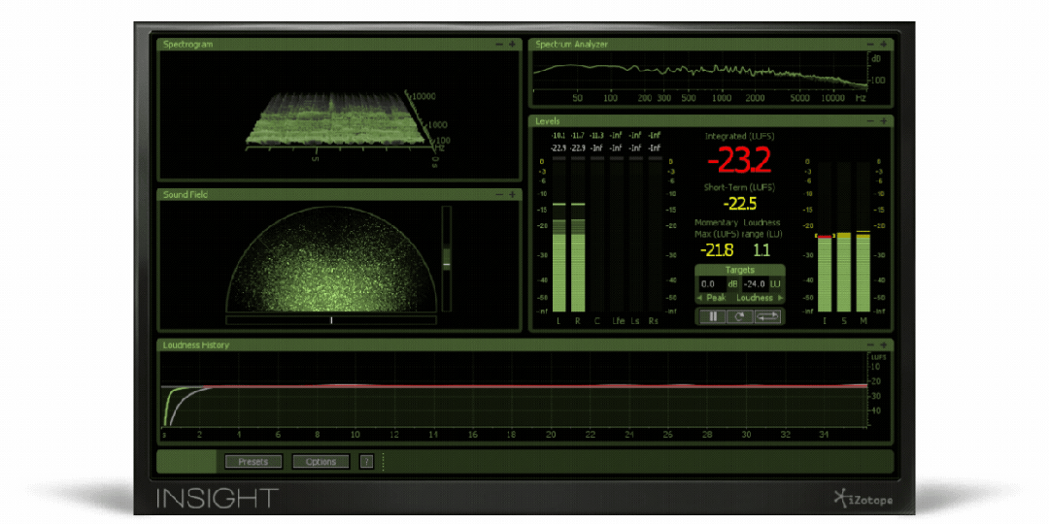Click the Spectrum Analyzer panel title
Viewport: 1049px width, 524px height.
571,44
